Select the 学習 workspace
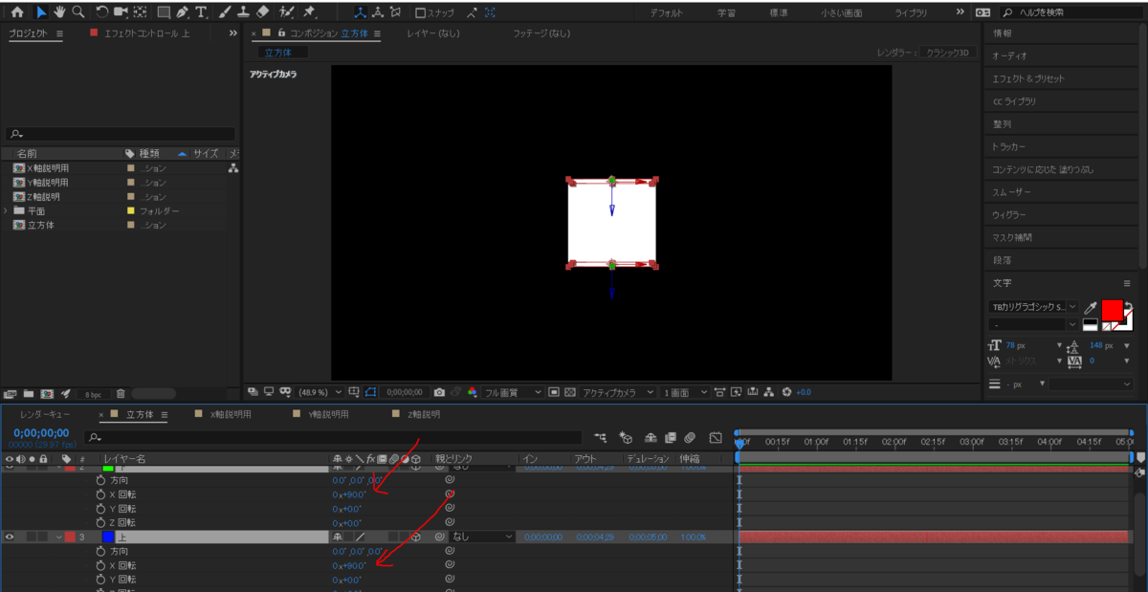1148x592 pixels. [727, 13]
